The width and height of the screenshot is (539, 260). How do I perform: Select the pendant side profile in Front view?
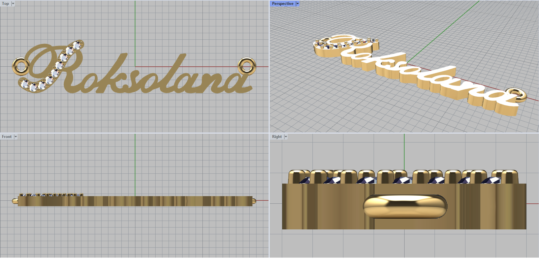pos(135,201)
